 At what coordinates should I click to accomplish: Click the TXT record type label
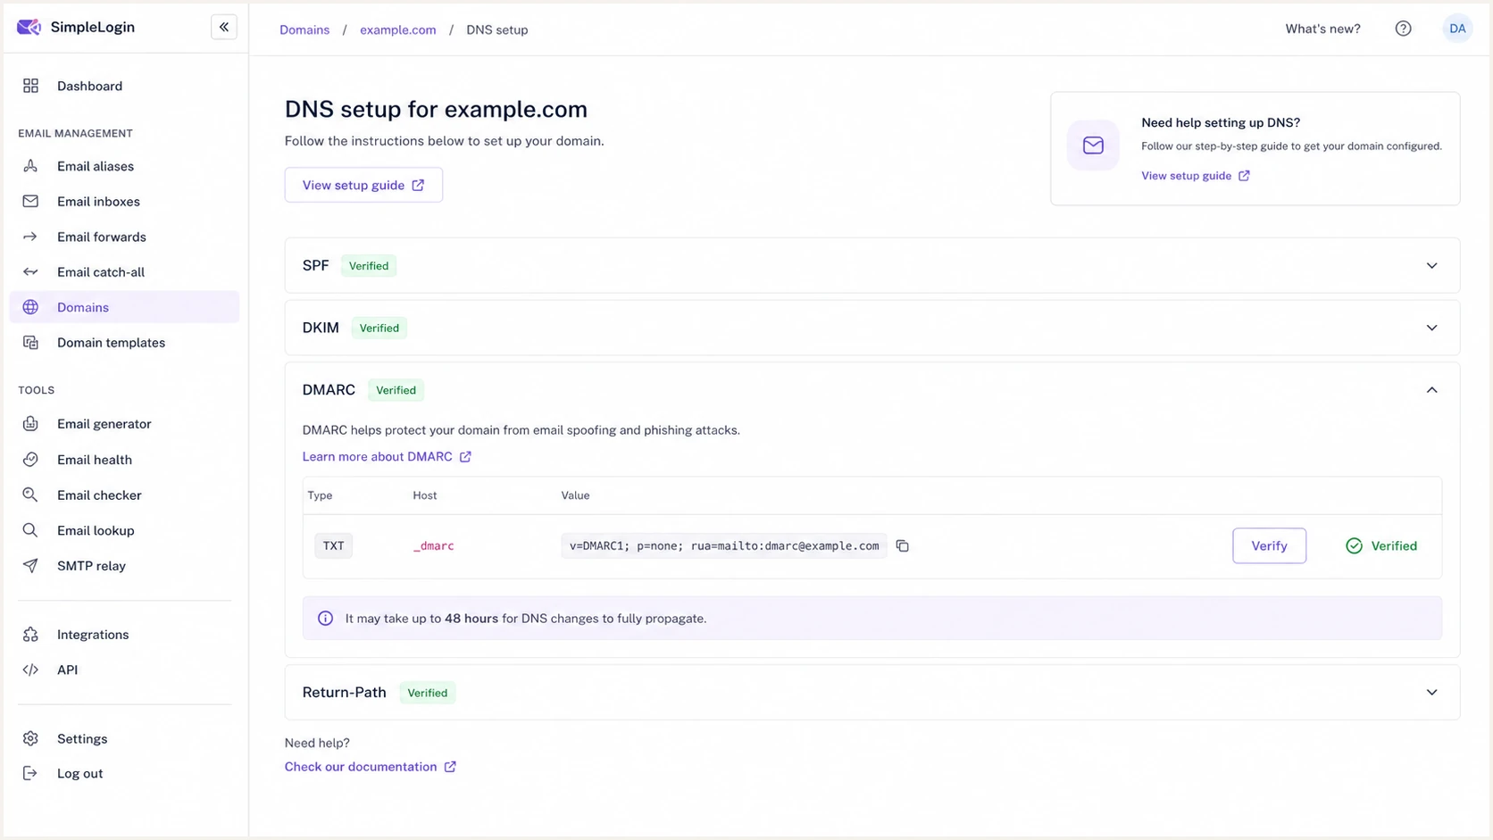(333, 545)
